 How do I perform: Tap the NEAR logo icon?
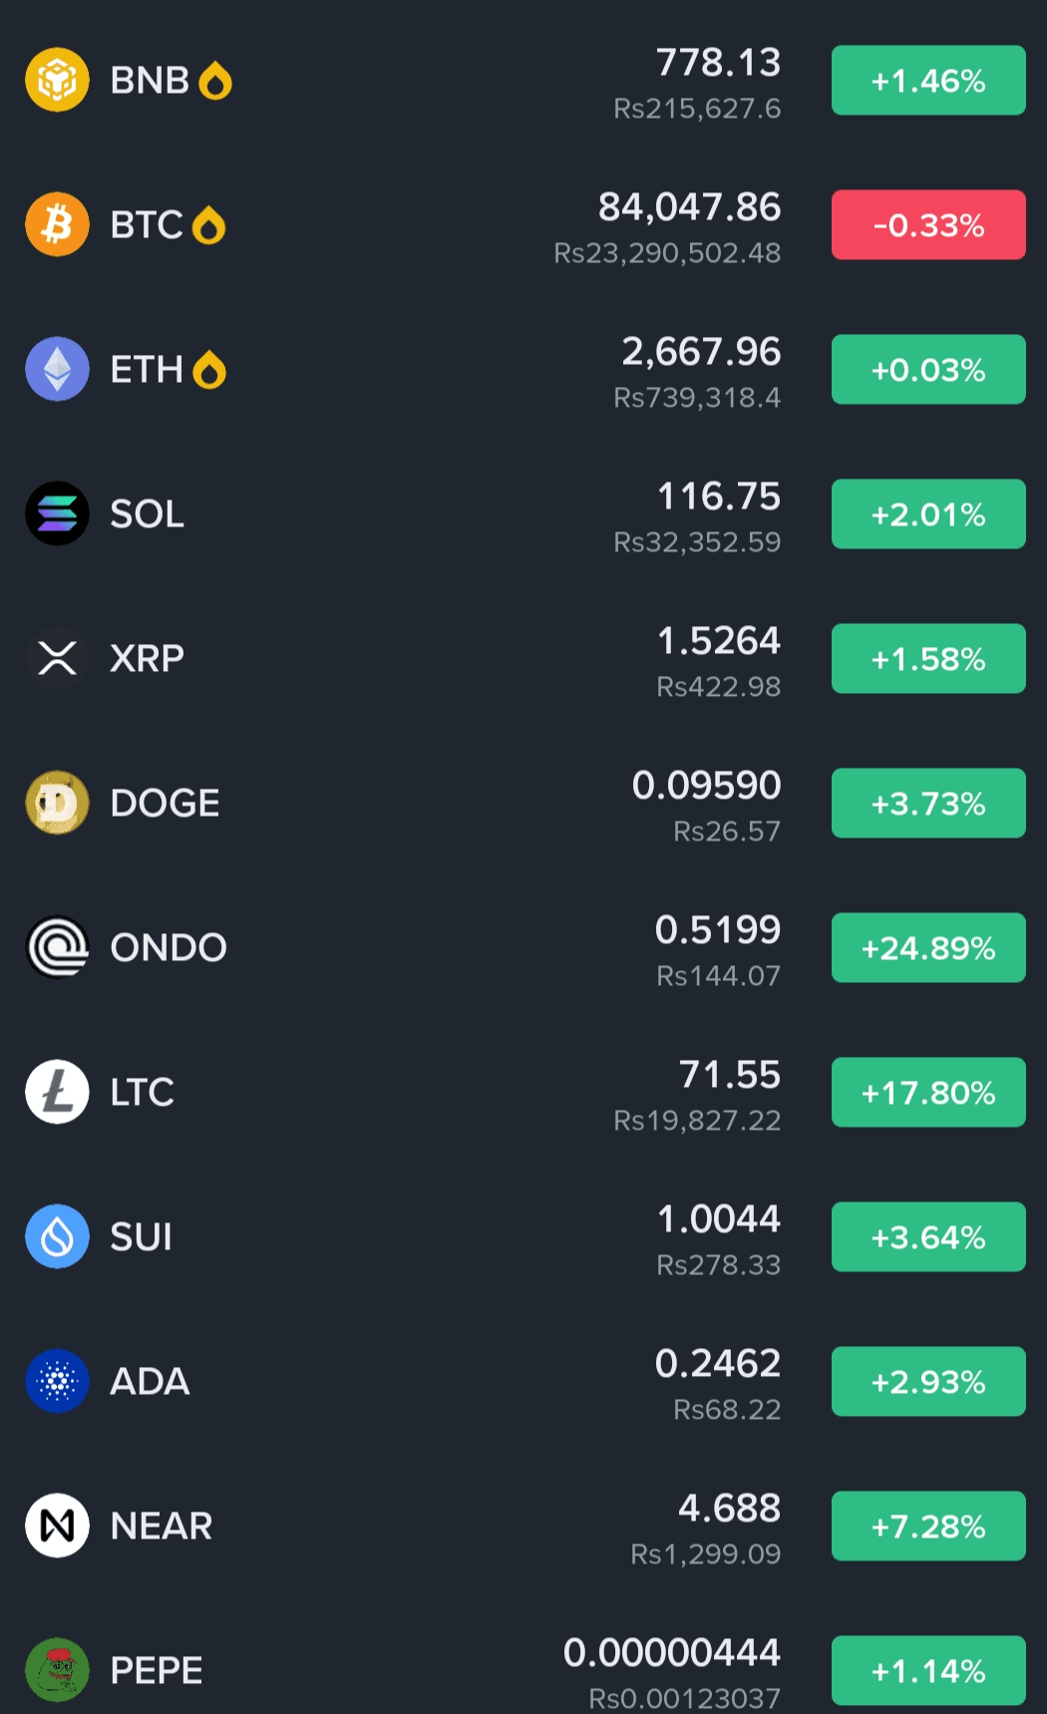tap(57, 1526)
